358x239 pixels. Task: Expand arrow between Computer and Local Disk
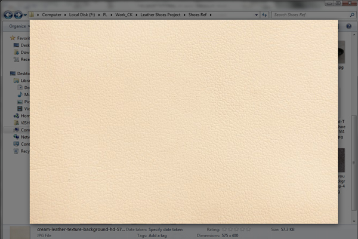(65, 15)
